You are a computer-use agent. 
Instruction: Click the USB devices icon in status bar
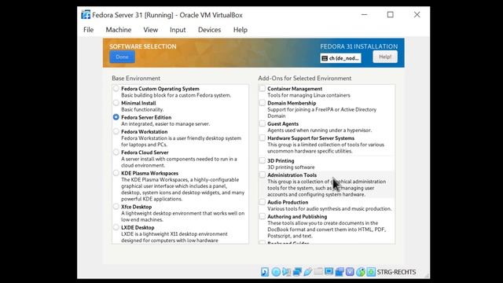click(x=307, y=272)
